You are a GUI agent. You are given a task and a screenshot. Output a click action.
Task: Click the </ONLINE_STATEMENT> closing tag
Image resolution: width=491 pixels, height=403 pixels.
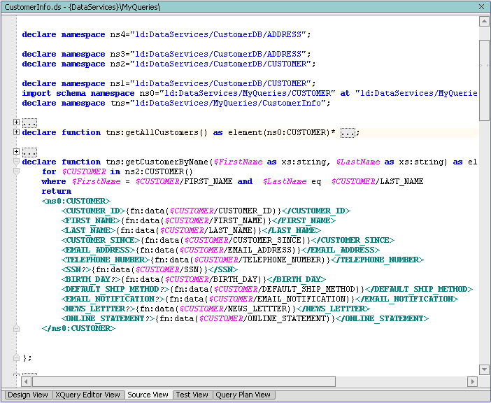[383, 318]
